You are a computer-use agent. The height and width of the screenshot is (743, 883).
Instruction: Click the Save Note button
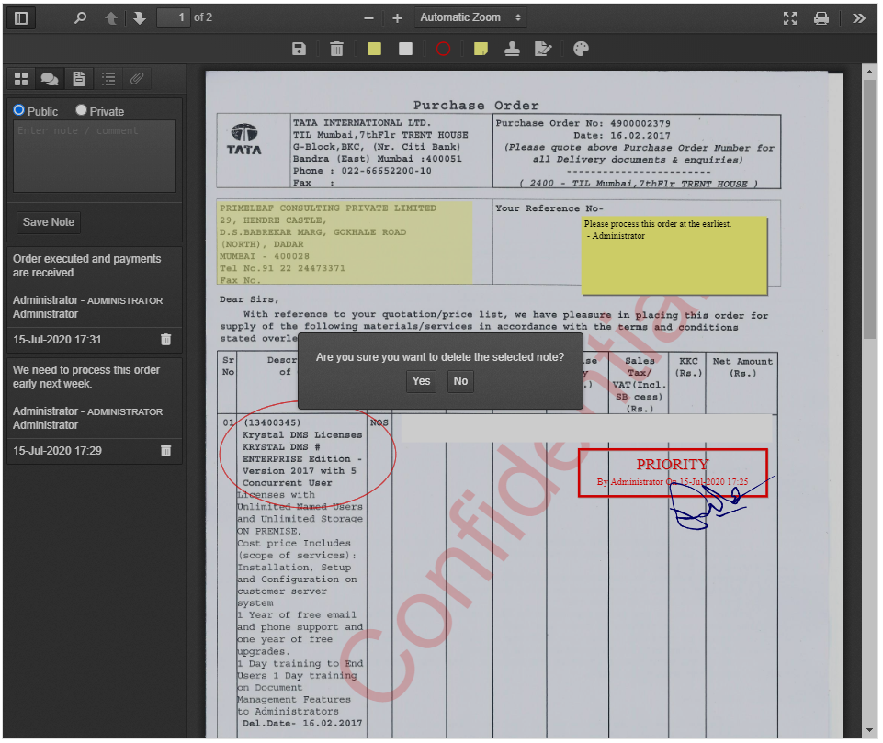point(49,222)
